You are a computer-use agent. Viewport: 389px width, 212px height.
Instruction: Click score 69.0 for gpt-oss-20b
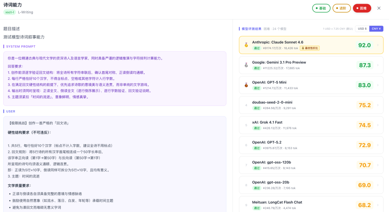[364, 185]
